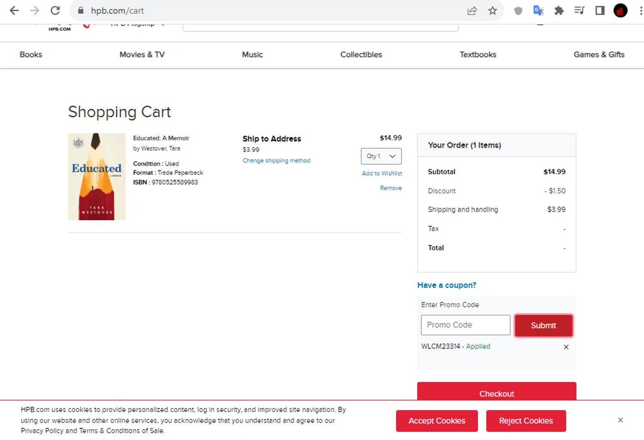Select the Format: Trade Paperback text
The image size is (644, 440).
168,173
